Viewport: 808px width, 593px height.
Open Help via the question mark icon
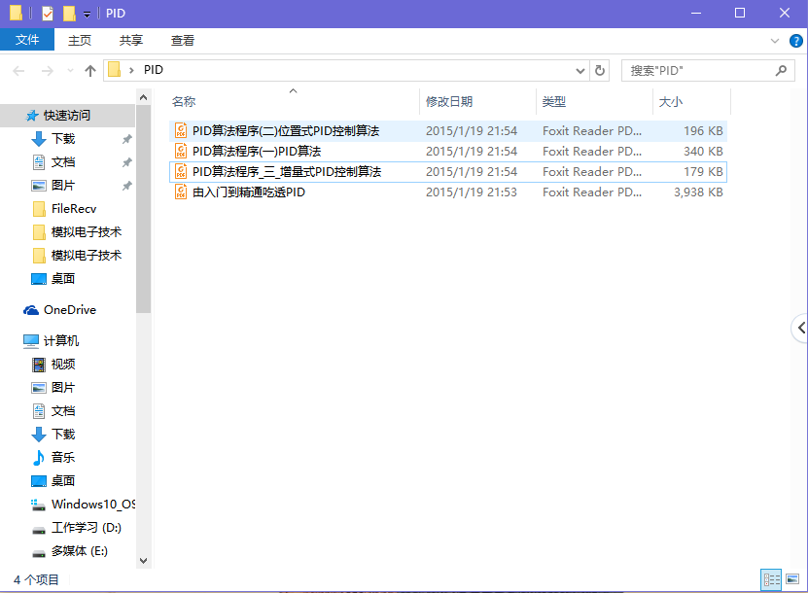pyautogui.click(x=795, y=41)
